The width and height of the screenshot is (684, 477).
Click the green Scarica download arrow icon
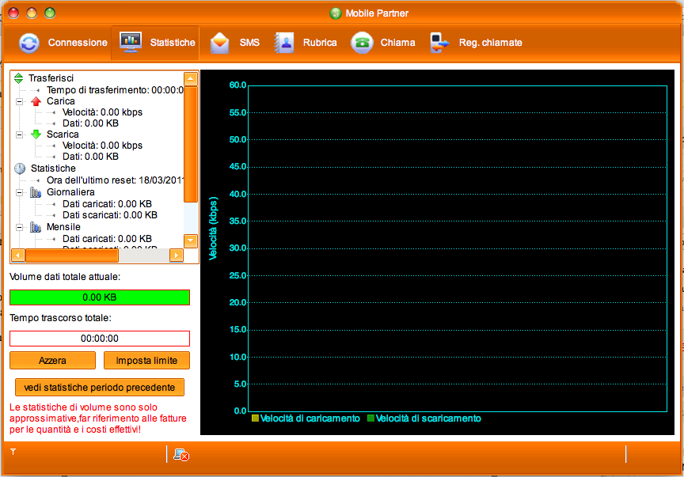pos(36,134)
